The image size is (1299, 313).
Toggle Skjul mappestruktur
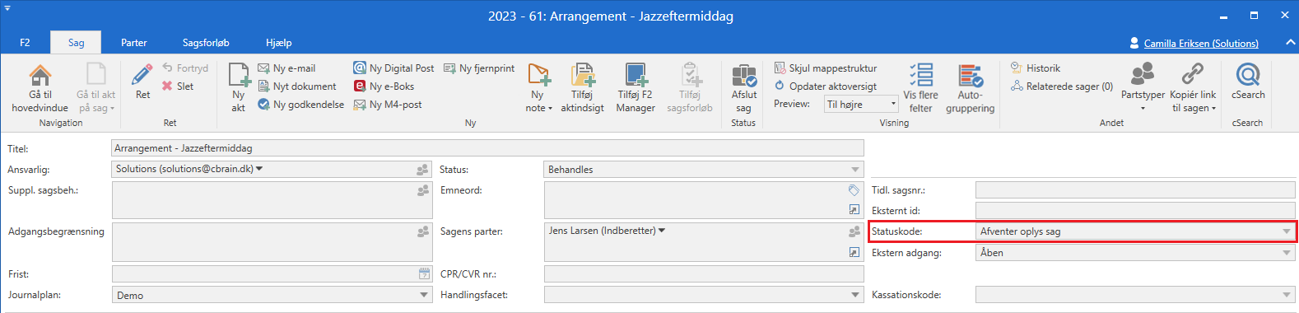826,68
